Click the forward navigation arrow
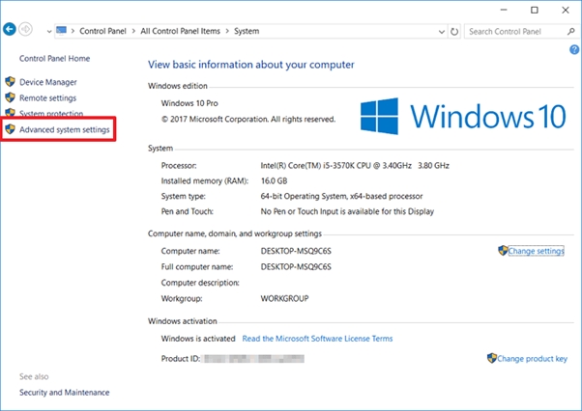Viewport: 582px width, 411px height. point(26,31)
